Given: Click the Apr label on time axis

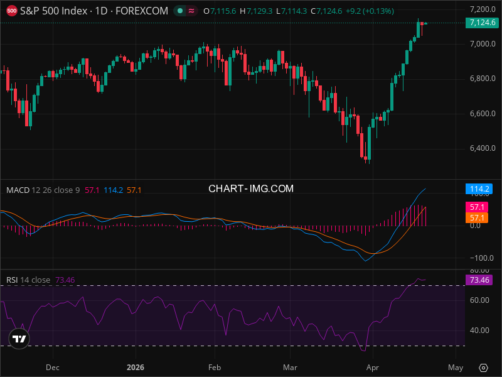Looking at the screenshot, I should pos(373,368).
